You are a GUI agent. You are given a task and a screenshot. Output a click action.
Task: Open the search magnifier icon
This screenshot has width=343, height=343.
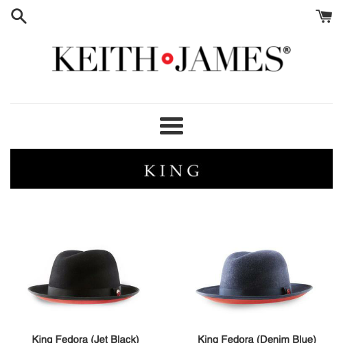[19, 16]
